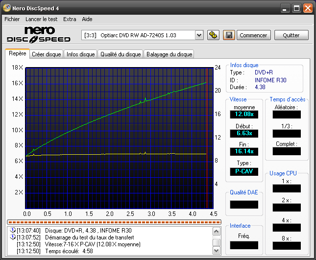This screenshot has height=260, width=316.
Task: Click the info icon at log entry 13:07:40
Action: 13,230
